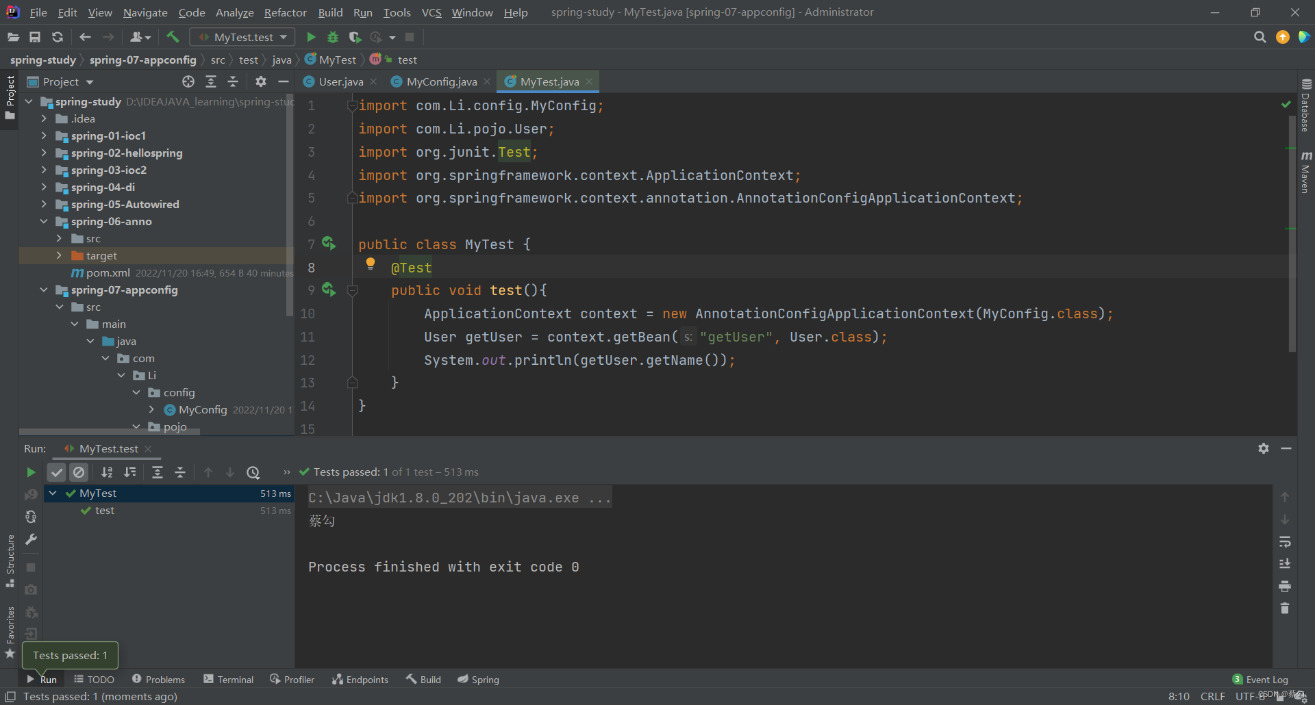
Task: Open Project panel settings gear icon
Action: pyautogui.click(x=260, y=81)
